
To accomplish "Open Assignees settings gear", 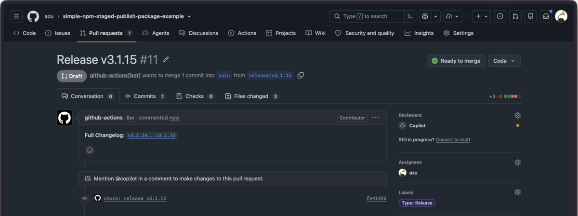I will click(x=517, y=162).
